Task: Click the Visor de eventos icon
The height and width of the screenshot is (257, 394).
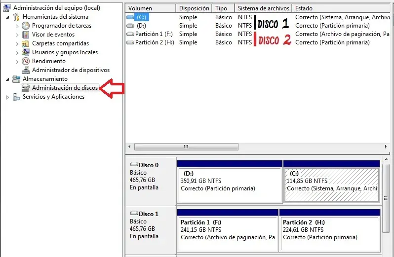Action: click(x=26, y=35)
